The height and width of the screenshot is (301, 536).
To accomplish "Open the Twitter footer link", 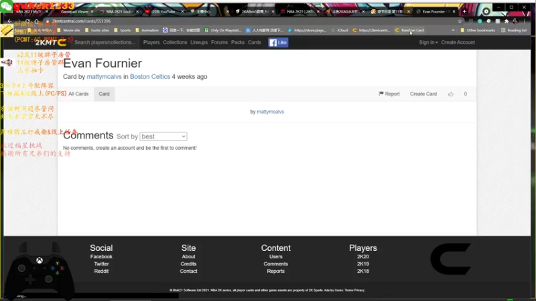I will [x=101, y=264].
